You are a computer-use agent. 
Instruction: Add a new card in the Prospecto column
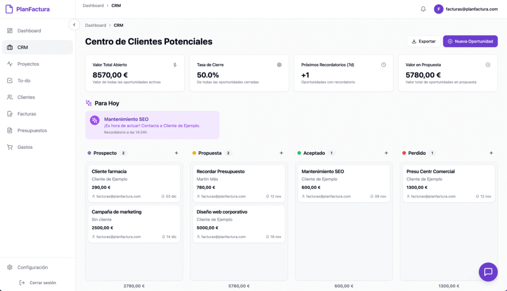tap(176, 153)
